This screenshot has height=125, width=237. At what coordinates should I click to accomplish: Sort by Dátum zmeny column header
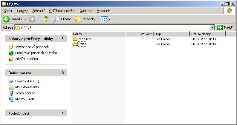tap(208, 34)
